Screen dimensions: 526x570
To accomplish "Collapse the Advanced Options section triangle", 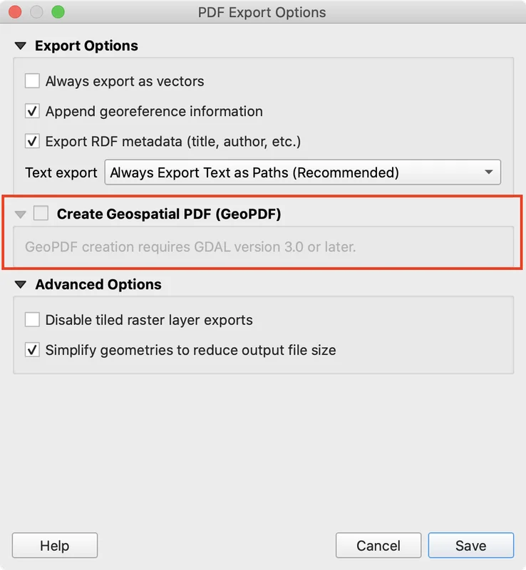I will pos(20,285).
